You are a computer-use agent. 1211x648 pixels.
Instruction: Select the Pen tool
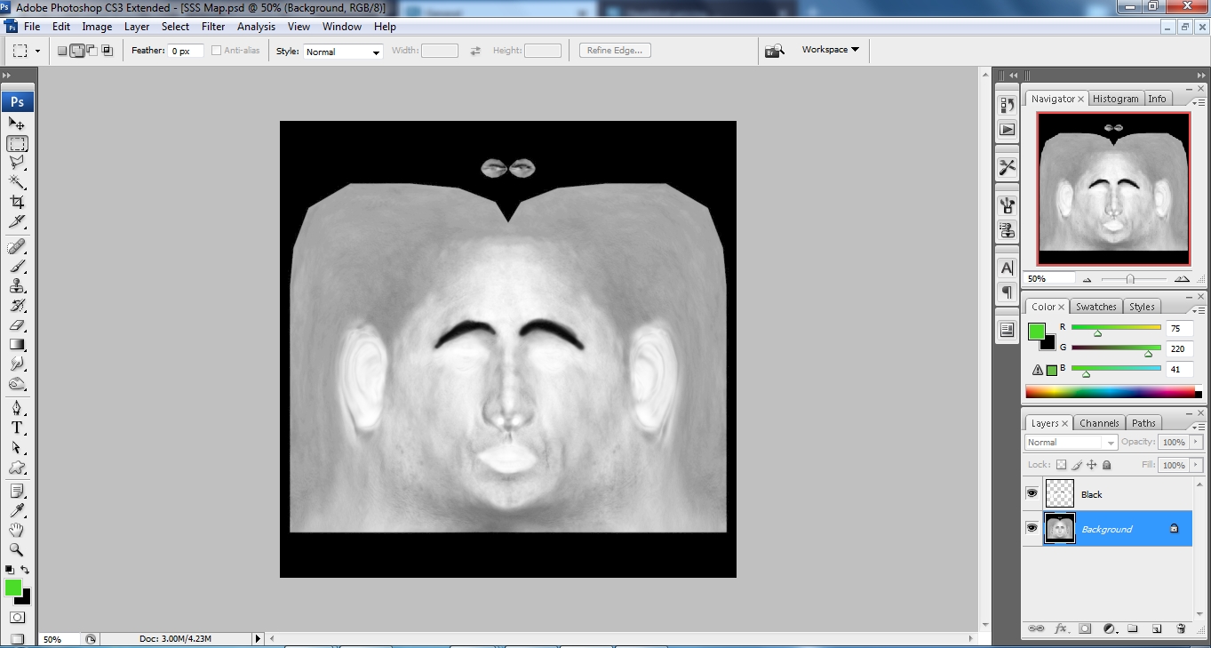(x=17, y=408)
